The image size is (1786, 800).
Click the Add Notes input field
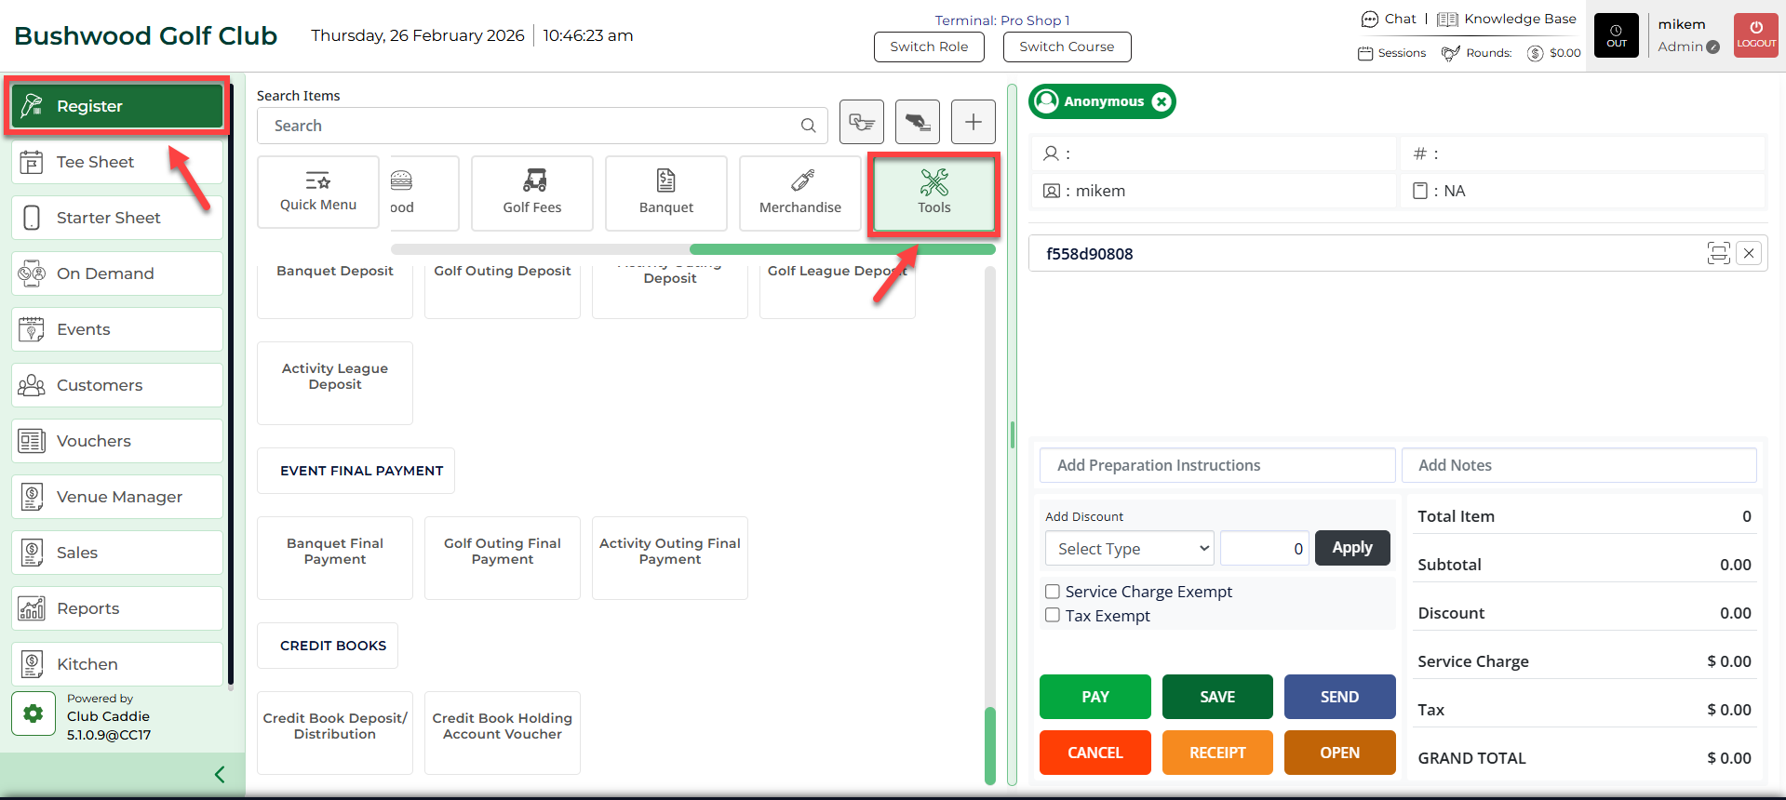(x=1578, y=465)
